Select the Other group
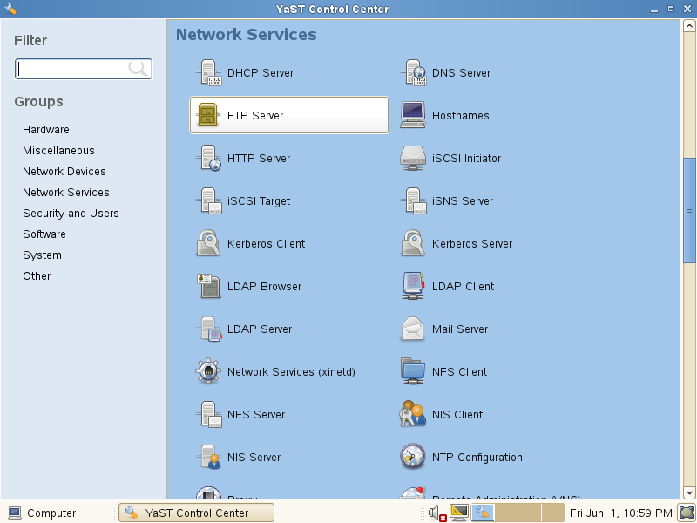 click(37, 275)
